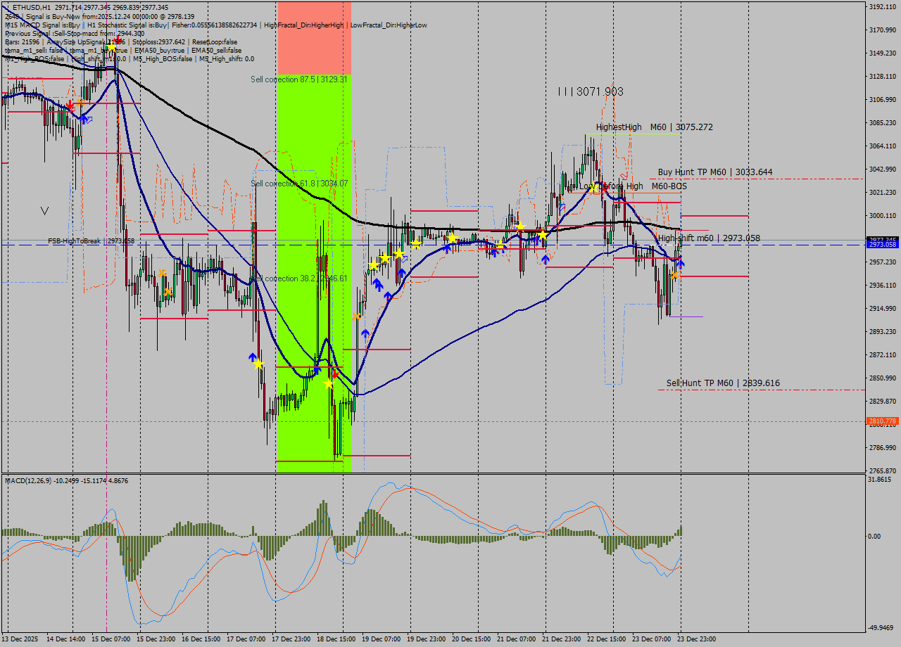Select the FSB-HighToBreak label
Viewport: 901px width, 647px height.
click(x=91, y=241)
